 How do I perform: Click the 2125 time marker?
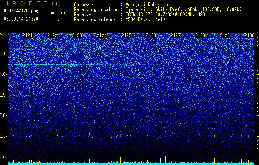(126, 35)
